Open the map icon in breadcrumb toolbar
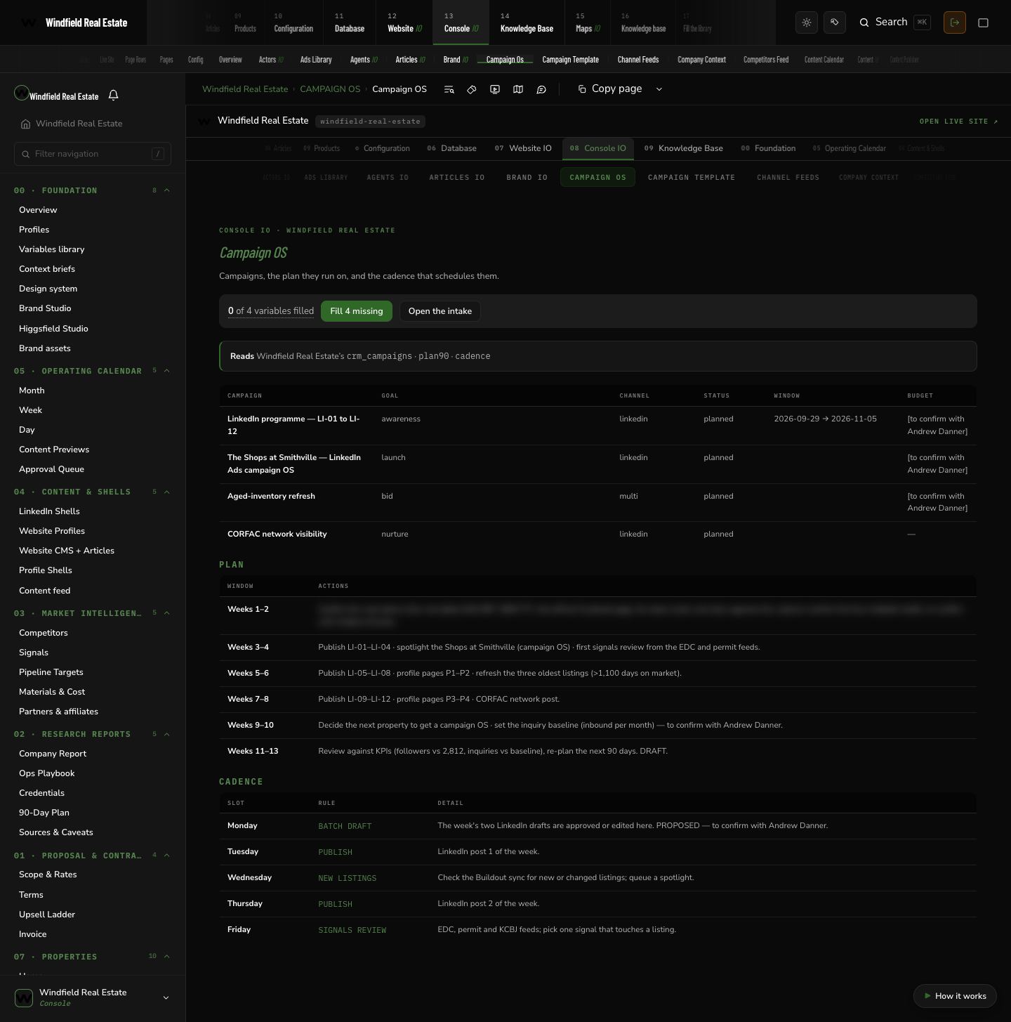This screenshot has width=1011, height=1022. (x=518, y=89)
